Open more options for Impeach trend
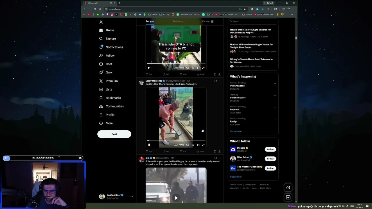Screen dimensions: 372x209 point(275,107)
